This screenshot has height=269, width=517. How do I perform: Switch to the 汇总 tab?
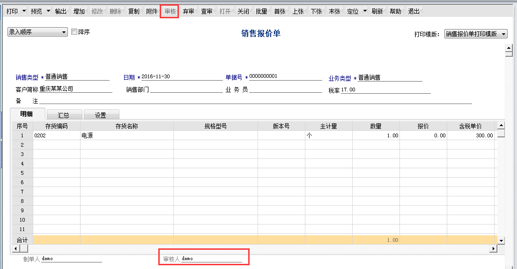coord(64,115)
